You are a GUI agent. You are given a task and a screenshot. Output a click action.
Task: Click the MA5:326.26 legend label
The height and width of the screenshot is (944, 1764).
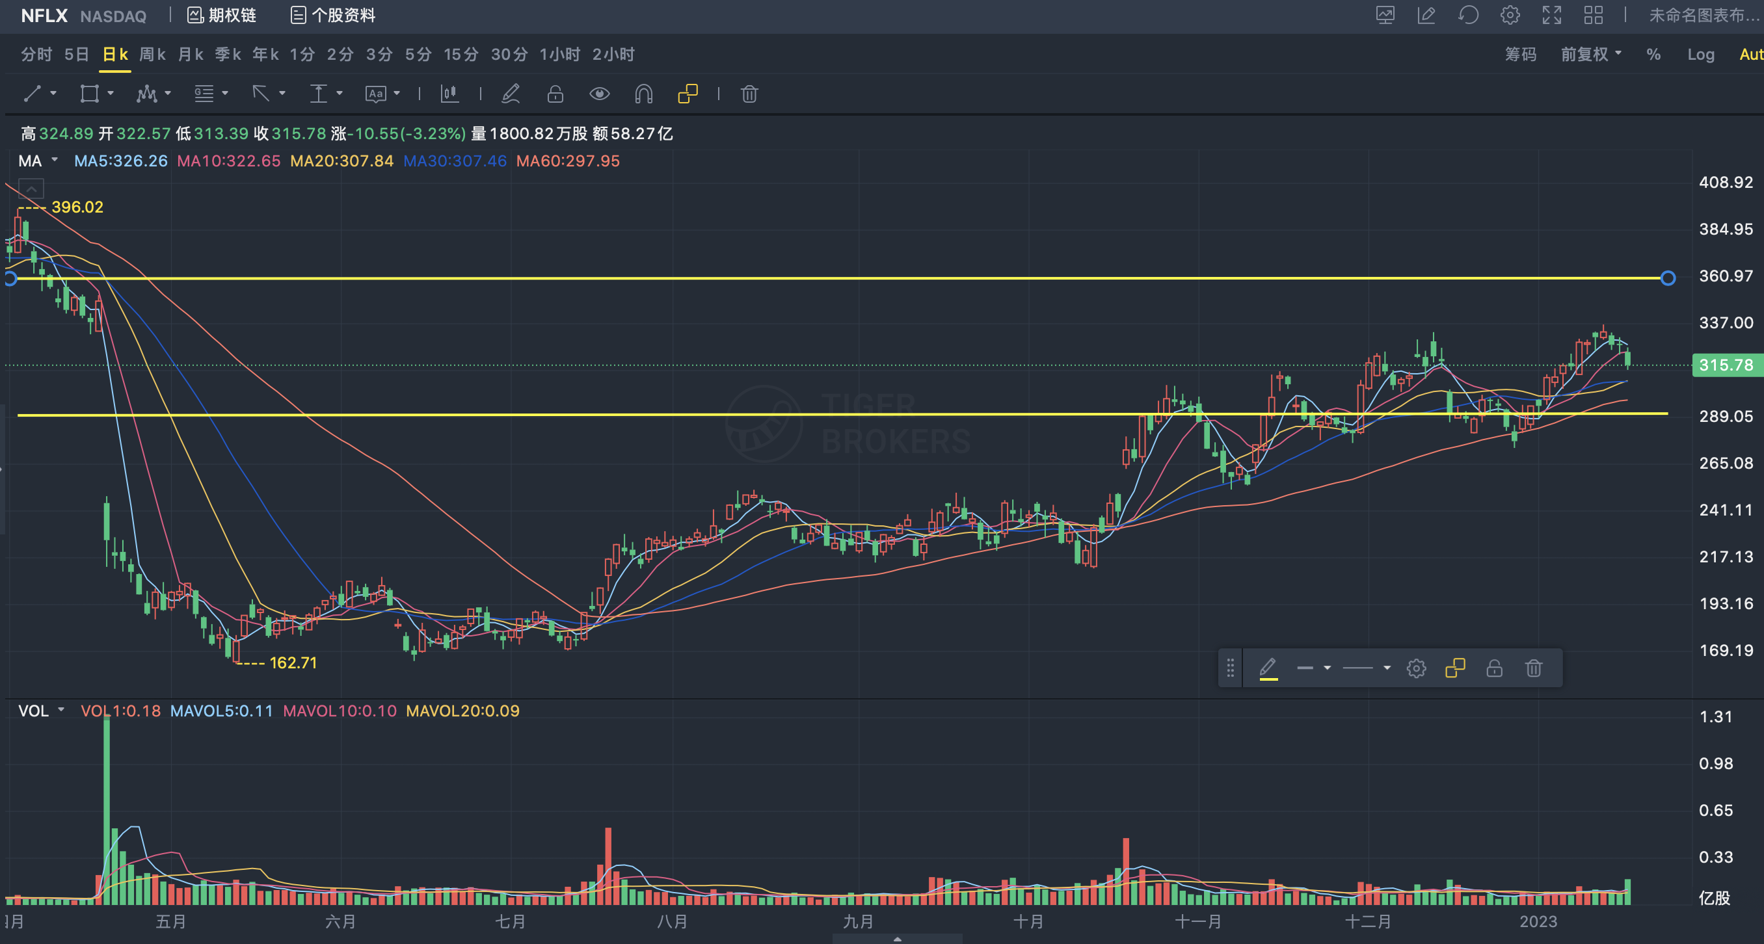tap(120, 161)
